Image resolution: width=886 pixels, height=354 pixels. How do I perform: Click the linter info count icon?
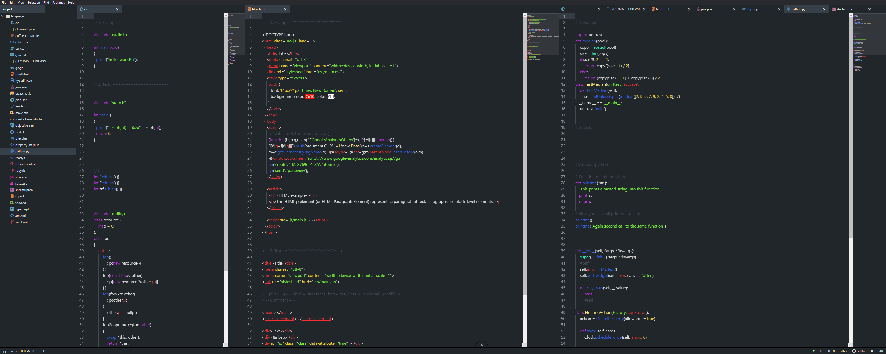tap(35, 351)
